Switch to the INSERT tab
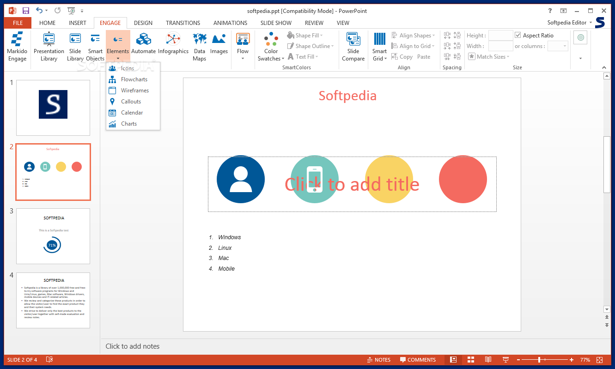The image size is (615, 369). point(78,23)
